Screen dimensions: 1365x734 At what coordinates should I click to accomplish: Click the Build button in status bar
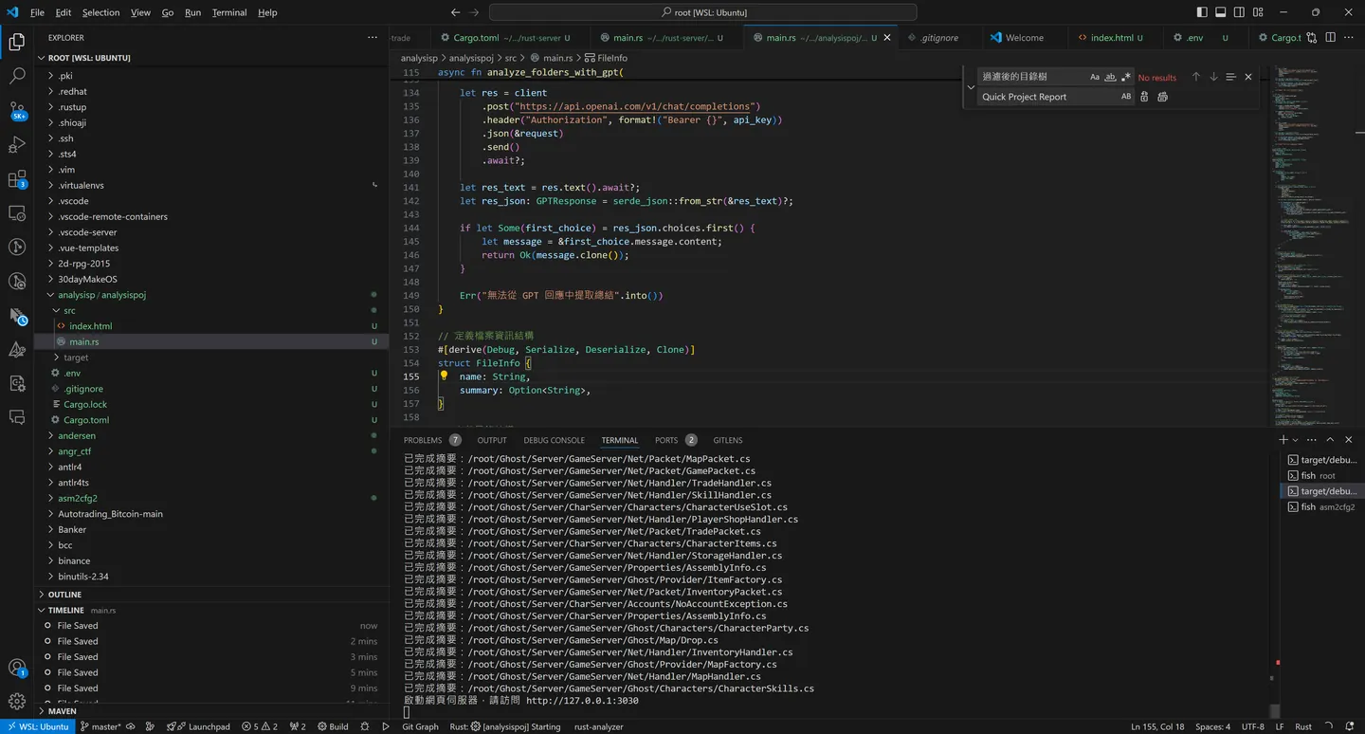click(332, 726)
